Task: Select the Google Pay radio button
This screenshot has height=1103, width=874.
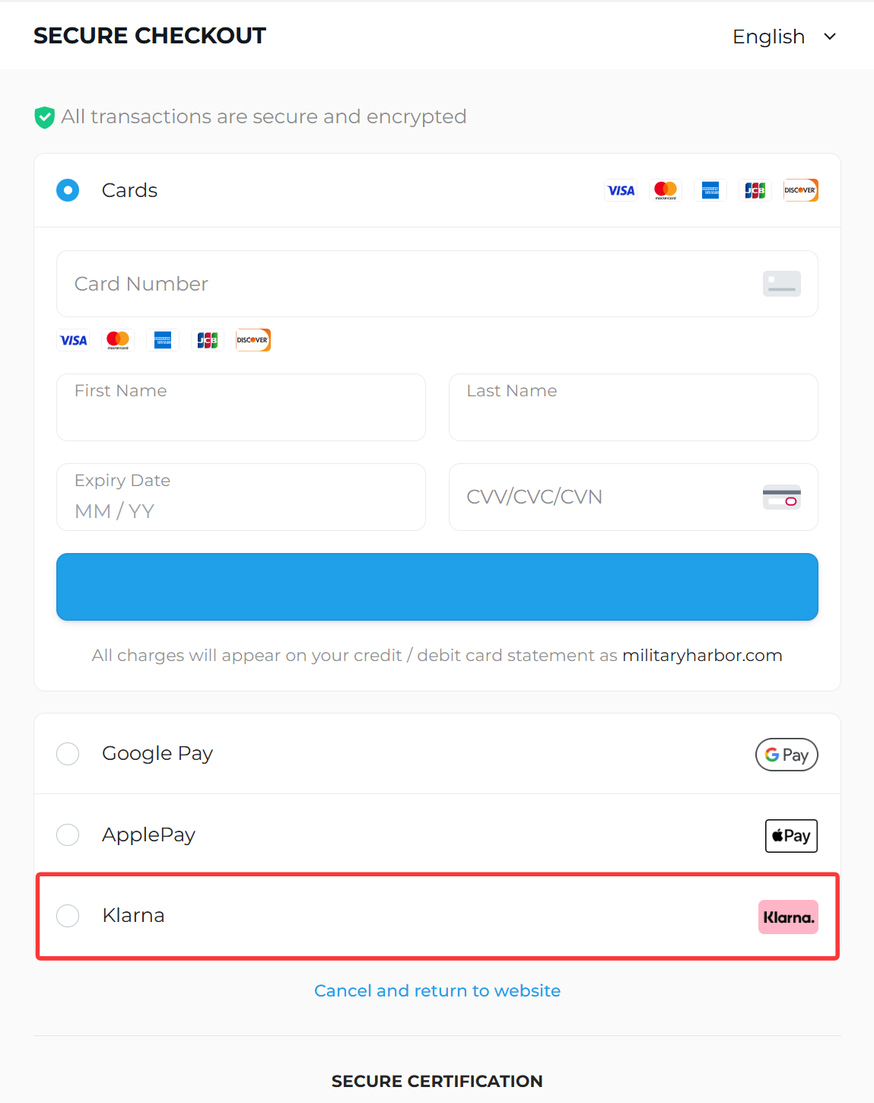Action: (x=68, y=754)
